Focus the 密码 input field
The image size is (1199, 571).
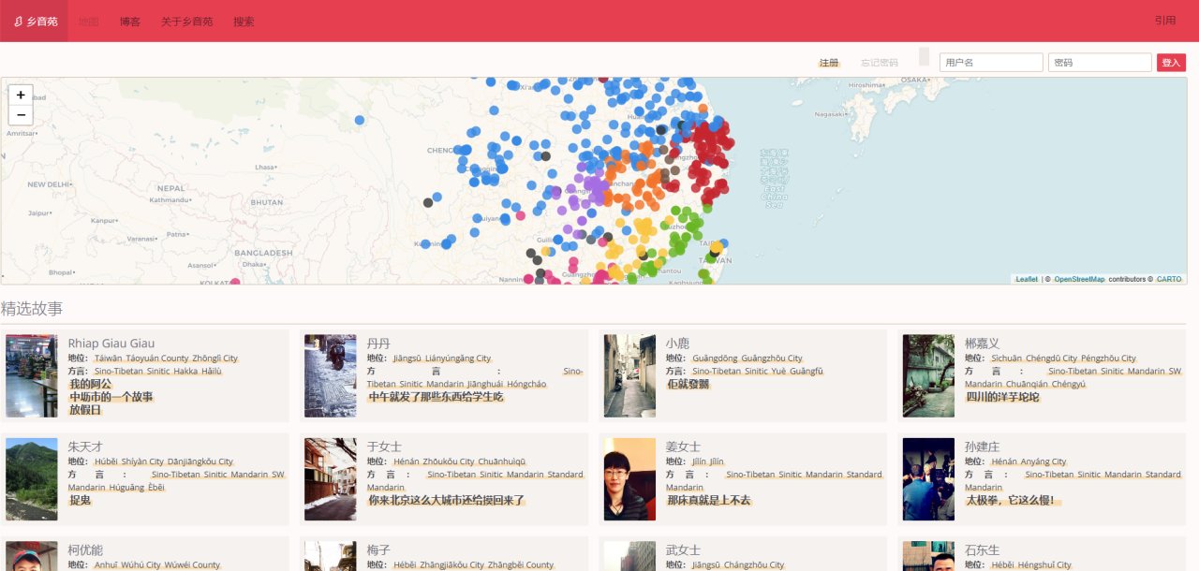tap(1100, 62)
